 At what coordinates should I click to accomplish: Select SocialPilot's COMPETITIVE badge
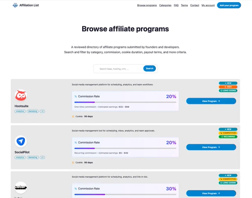point(228,133)
